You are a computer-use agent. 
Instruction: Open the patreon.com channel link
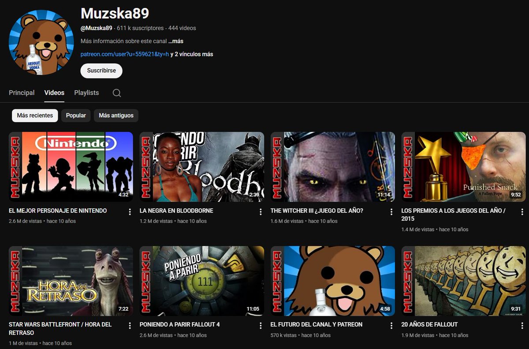(x=125, y=54)
